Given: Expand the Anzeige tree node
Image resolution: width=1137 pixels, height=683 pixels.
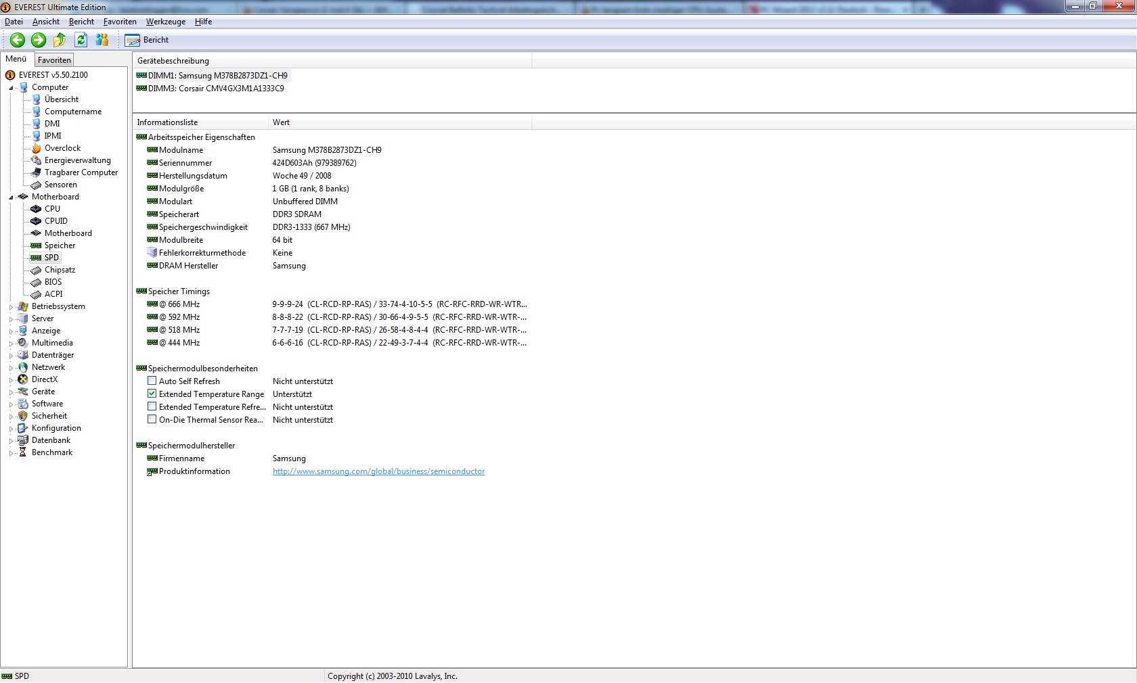Looking at the screenshot, I should (11, 331).
